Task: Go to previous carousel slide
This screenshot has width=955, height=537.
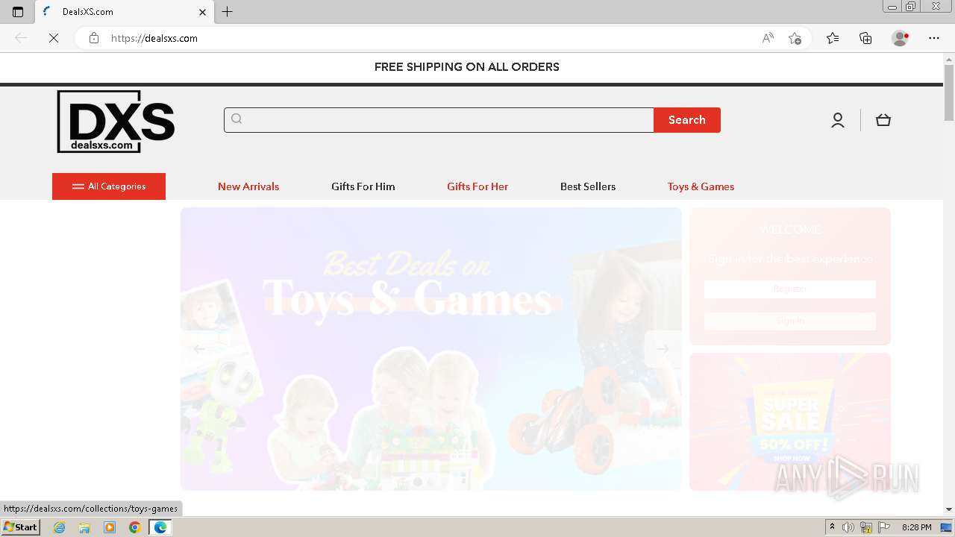Action: 199,348
